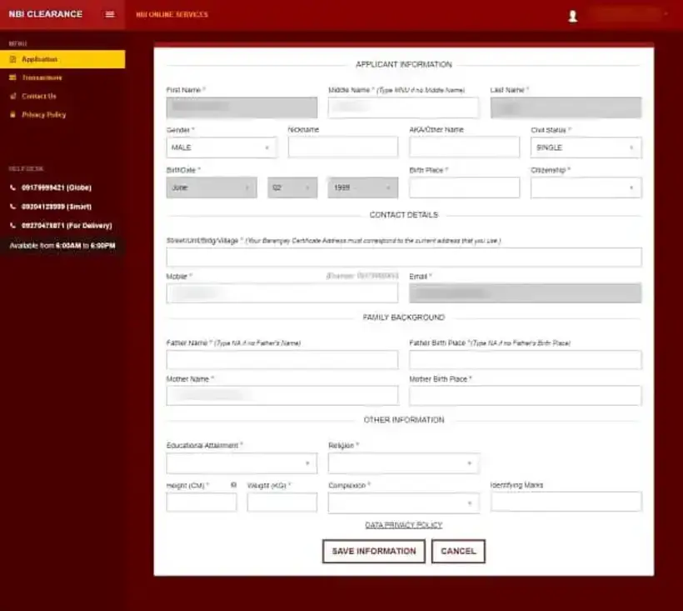The height and width of the screenshot is (611, 683).
Task: Click the lock icon beside Privacy Policy
Action: [12, 113]
